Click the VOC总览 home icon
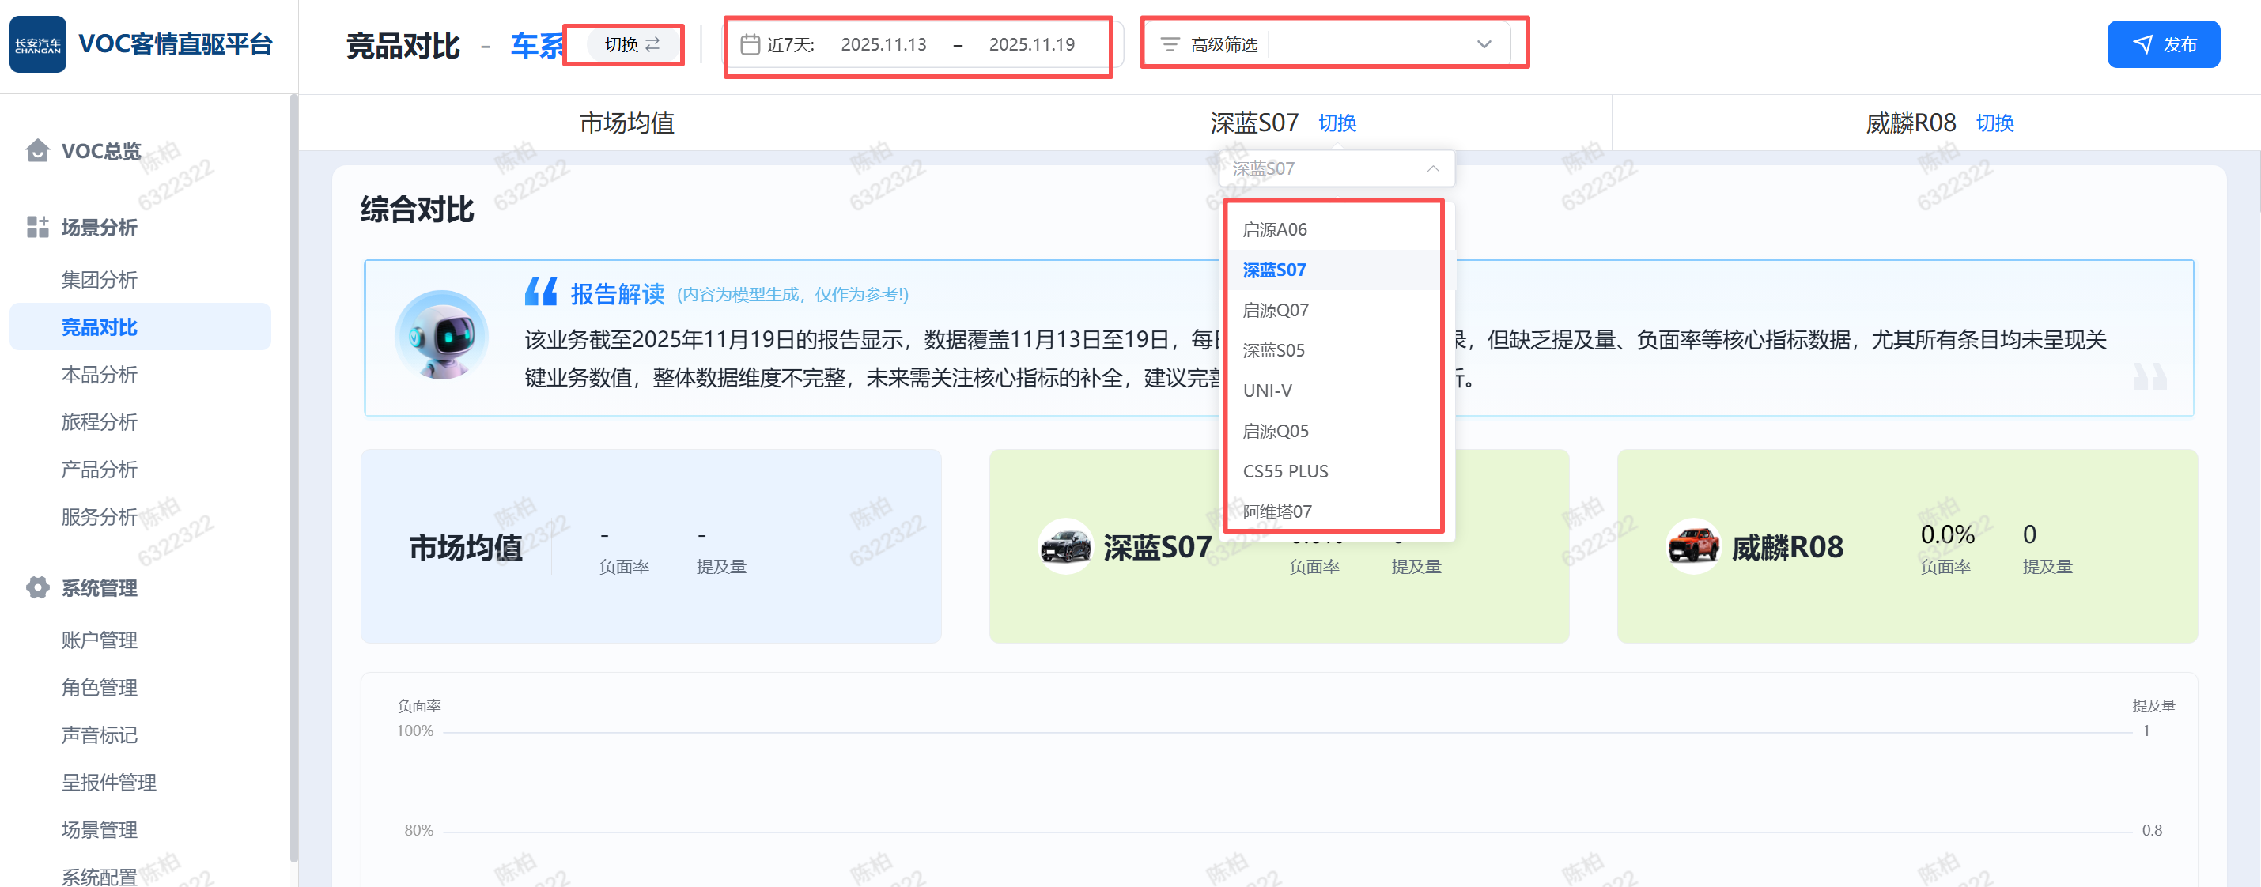 click(38, 151)
